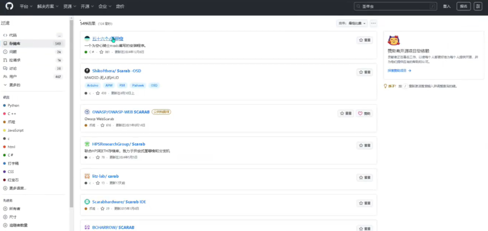Star the Shikofthera/Scarab-OSD repository
The width and height of the screenshot is (488, 231).
point(365,72)
